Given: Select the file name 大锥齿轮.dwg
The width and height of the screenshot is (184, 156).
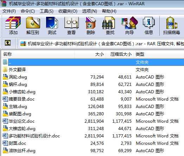Looking at the screenshot, I should click(22, 129).
